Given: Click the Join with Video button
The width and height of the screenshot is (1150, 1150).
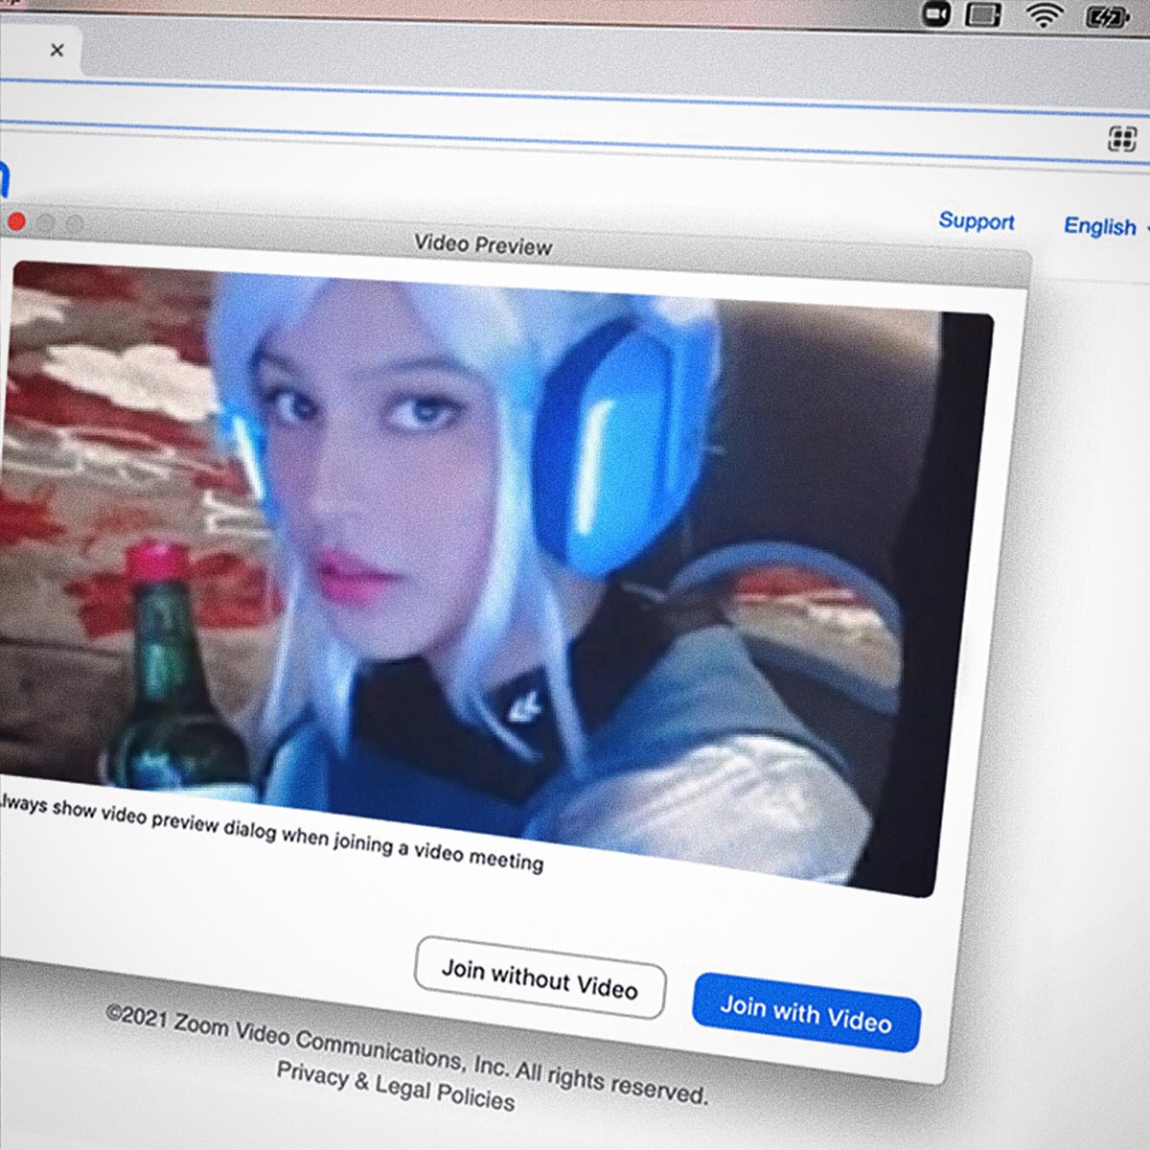Looking at the screenshot, I should pyautogui.click(x=806, y=1013).
